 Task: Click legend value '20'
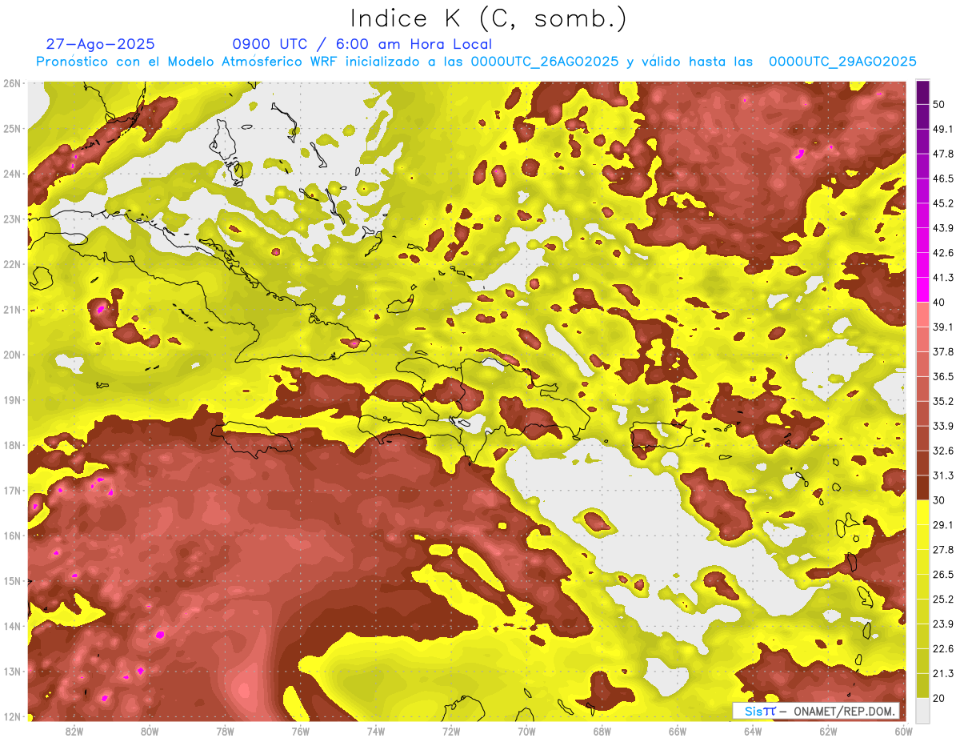coord(939,697)
